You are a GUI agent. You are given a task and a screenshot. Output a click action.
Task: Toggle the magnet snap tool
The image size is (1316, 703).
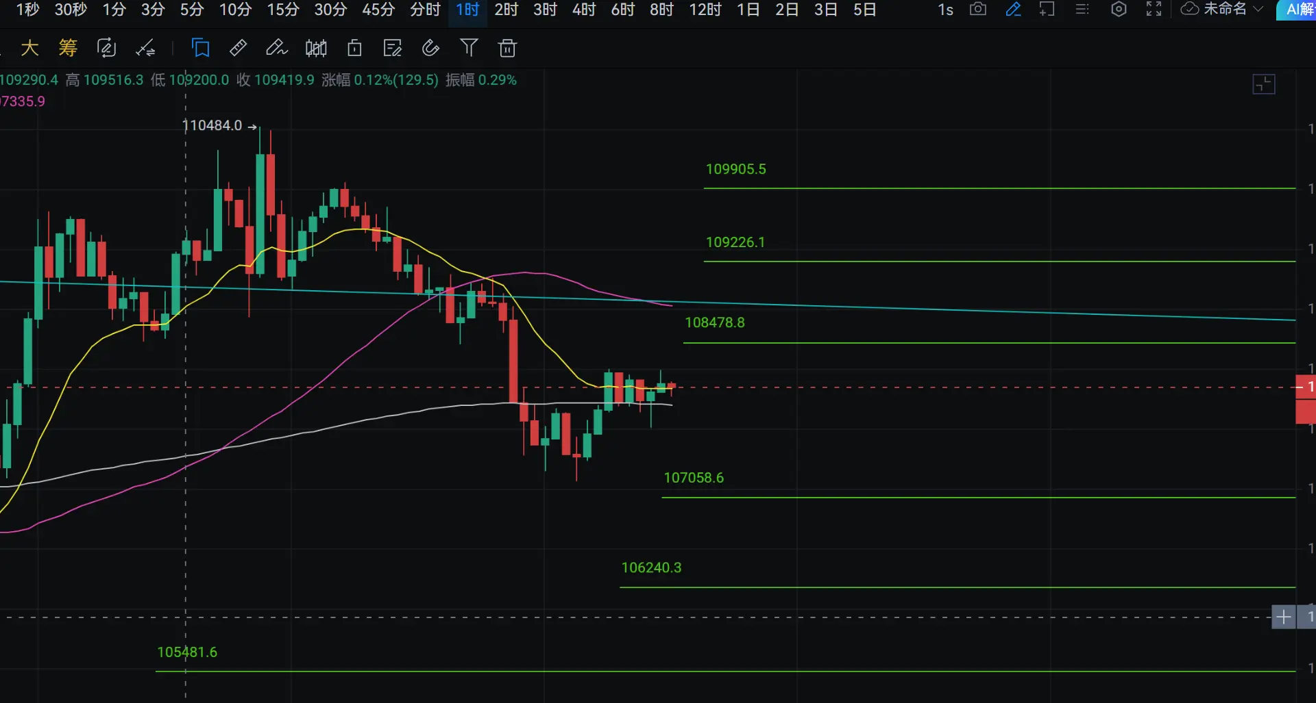pos(430,48)
